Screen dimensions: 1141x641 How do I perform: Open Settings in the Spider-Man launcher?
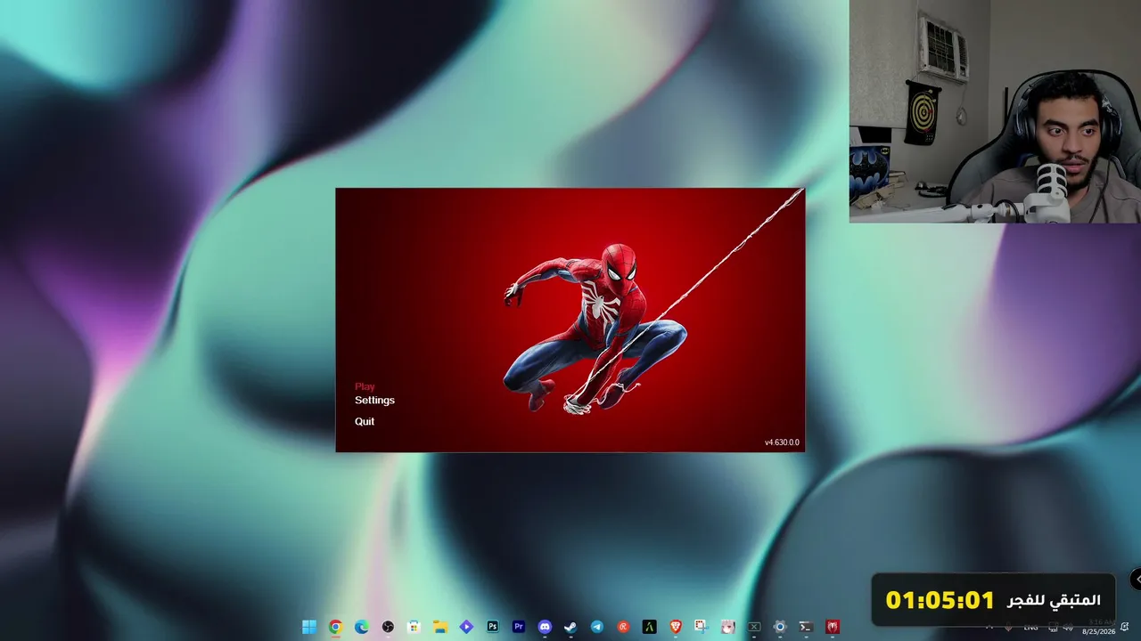374,401
